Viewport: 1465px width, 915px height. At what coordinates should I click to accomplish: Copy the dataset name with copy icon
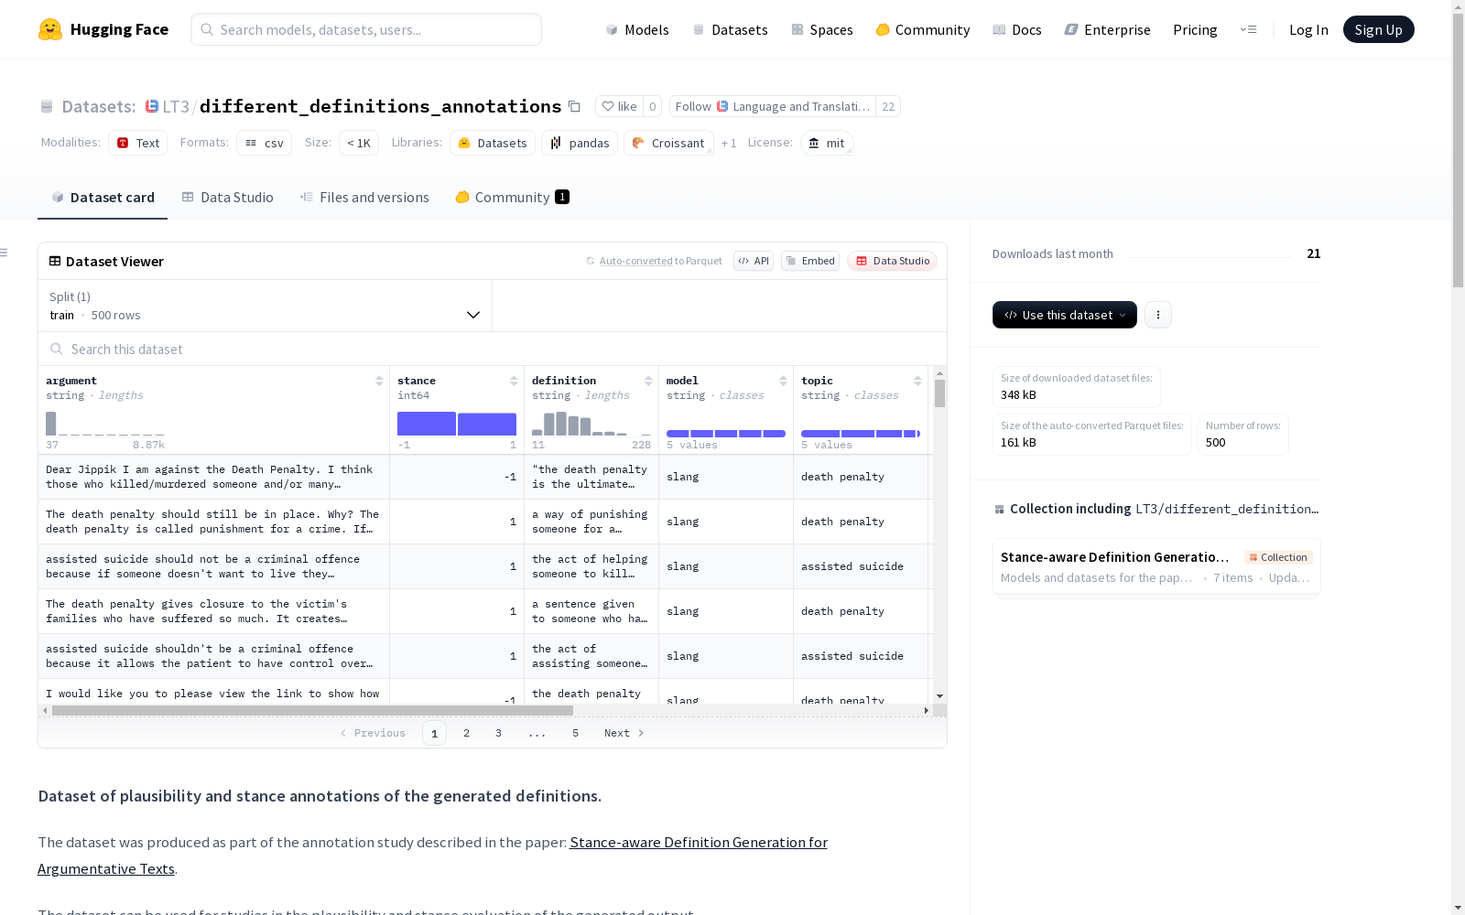click(574, 106)
